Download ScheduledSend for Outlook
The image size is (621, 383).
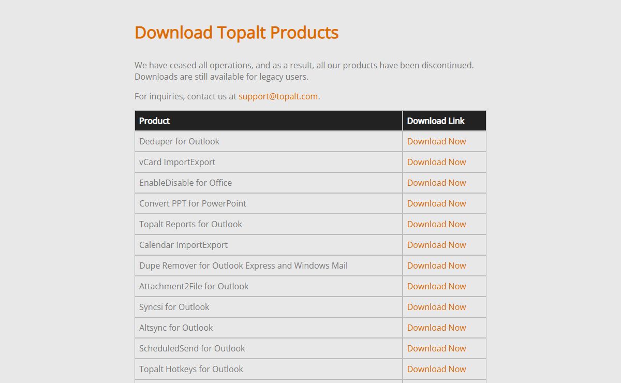[x=436, y=348]
